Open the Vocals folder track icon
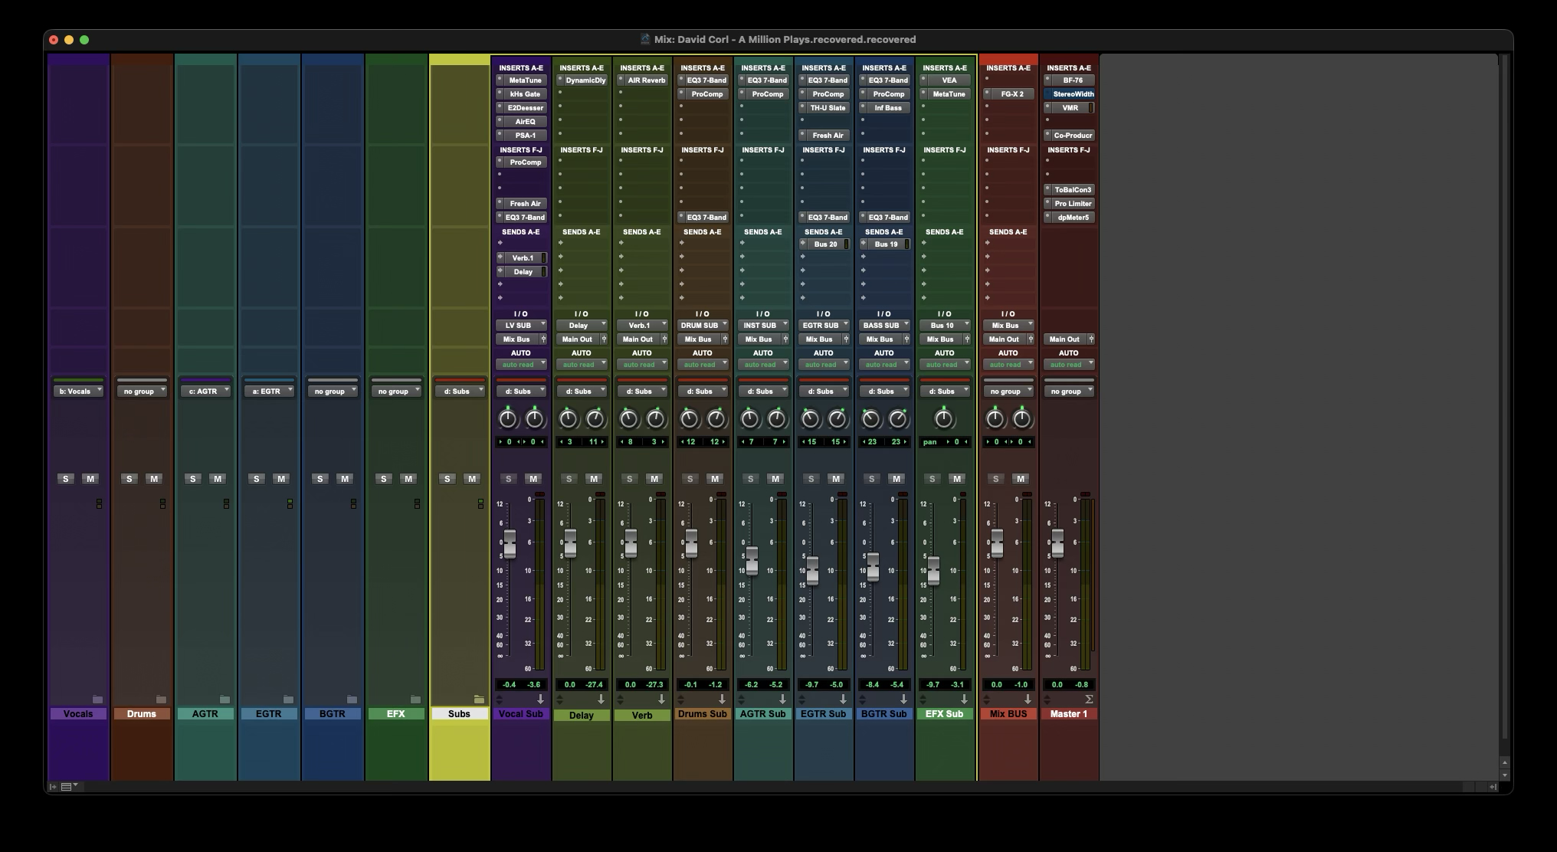 click(97, 700)
